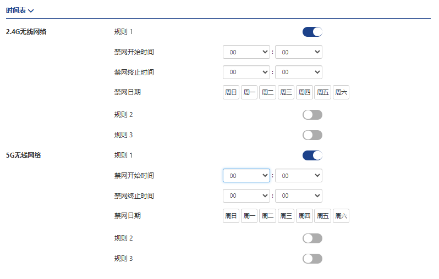Turn off 5G无线网络 规则 1 switch
Screen dimensions: 439x279
[x=312, y=155]
